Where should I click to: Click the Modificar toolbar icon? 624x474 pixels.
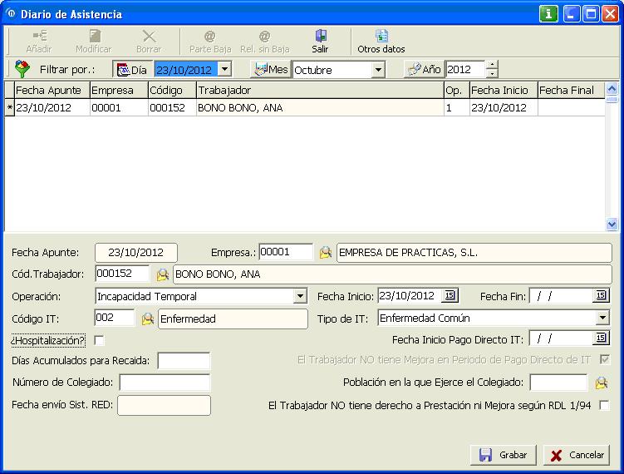94,42
